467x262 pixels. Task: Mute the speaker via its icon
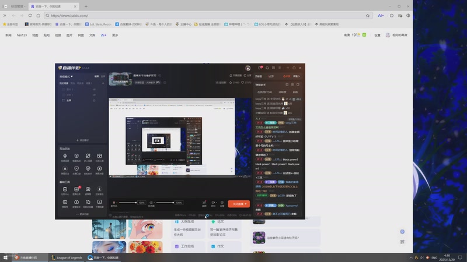point(151,203)
